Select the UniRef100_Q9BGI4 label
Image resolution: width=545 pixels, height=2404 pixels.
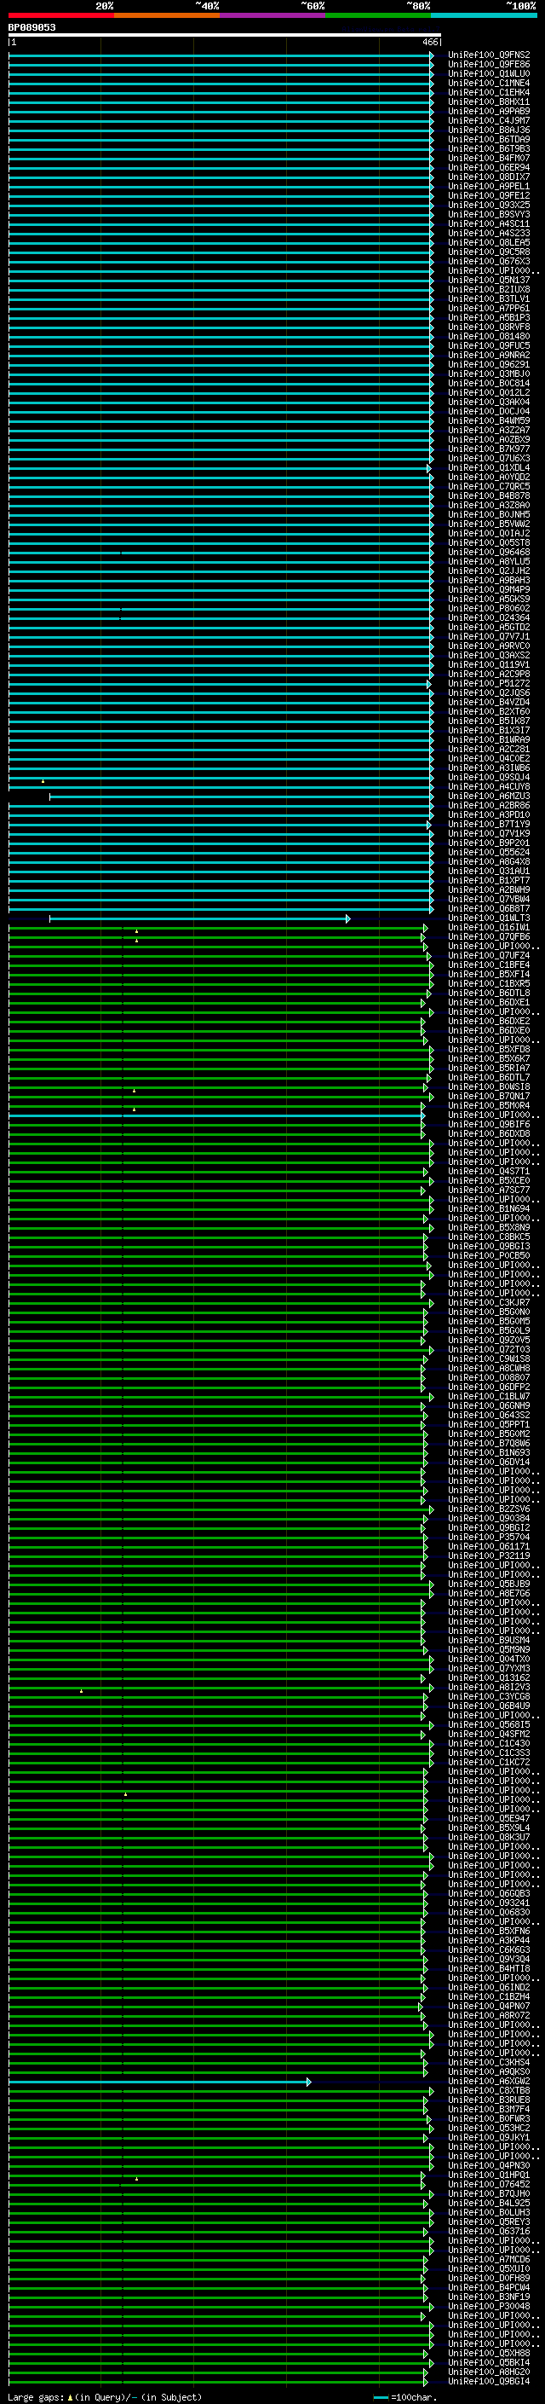tap(488, 2382)
